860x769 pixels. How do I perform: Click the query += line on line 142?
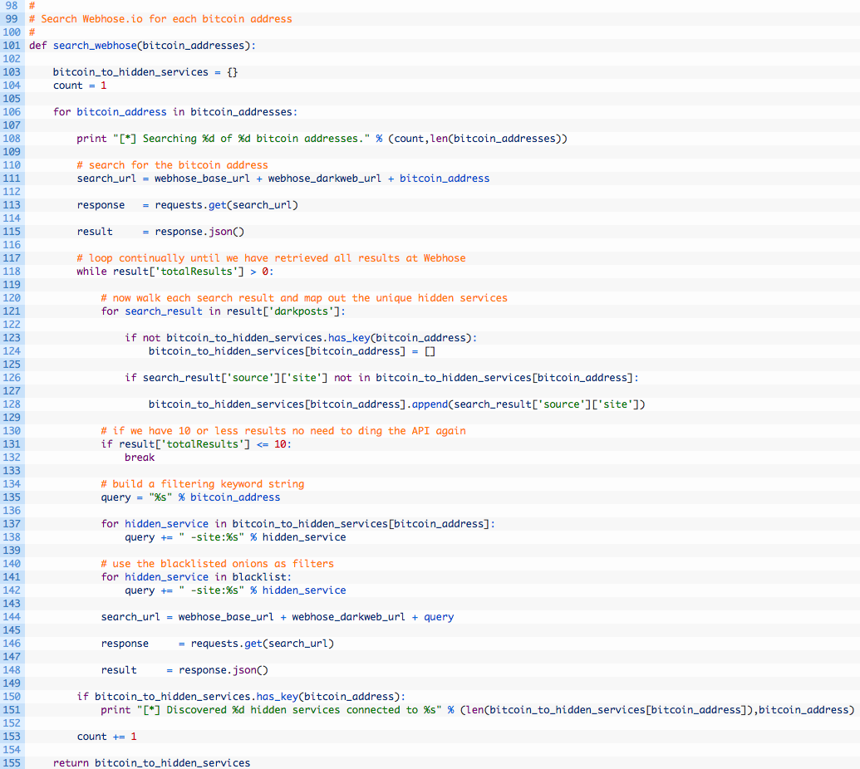pyautogui.click(x=235, y=590)
